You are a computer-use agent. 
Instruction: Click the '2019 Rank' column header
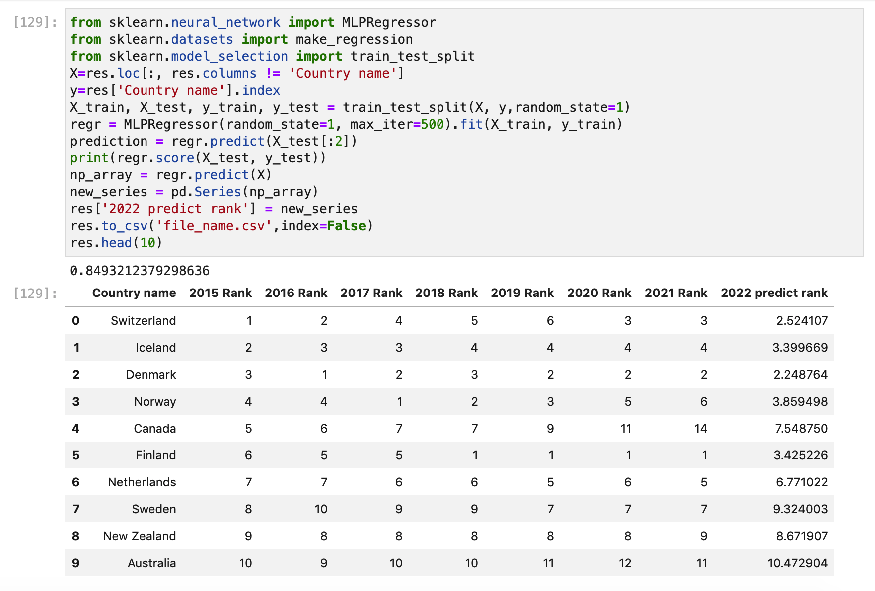tap(522, 293)
